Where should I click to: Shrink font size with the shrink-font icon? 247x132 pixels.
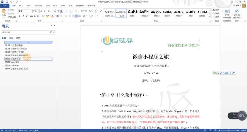click(x=44, y=11)
